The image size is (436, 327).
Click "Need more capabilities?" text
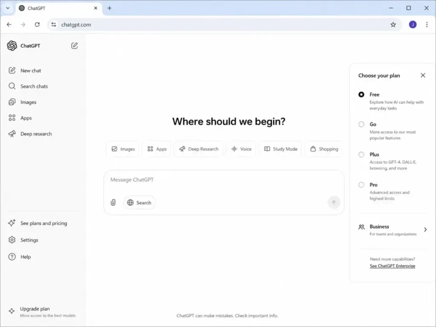pyautogui.click(x=392, y=259)
